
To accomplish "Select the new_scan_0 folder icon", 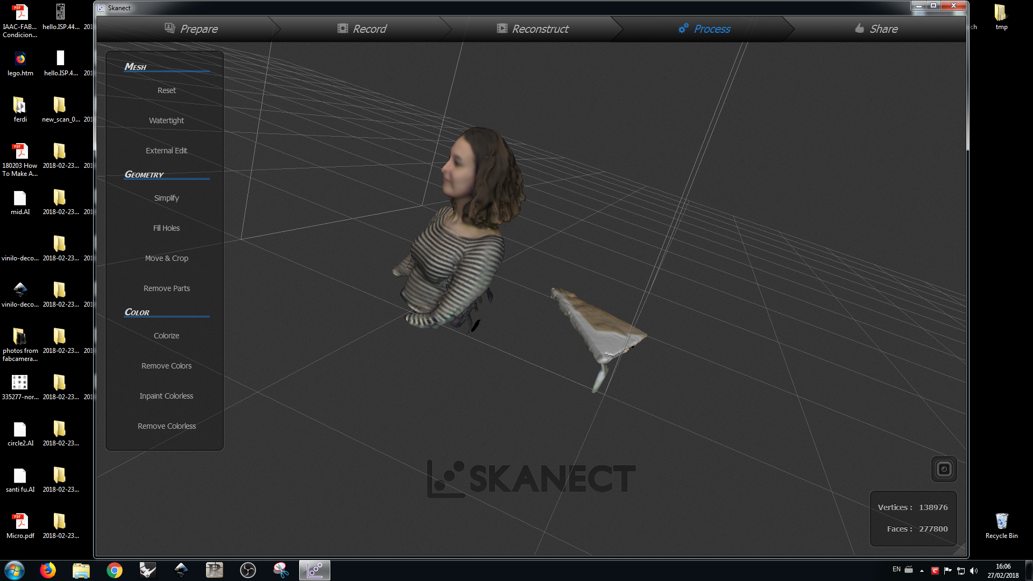I will tap(60, 110).
